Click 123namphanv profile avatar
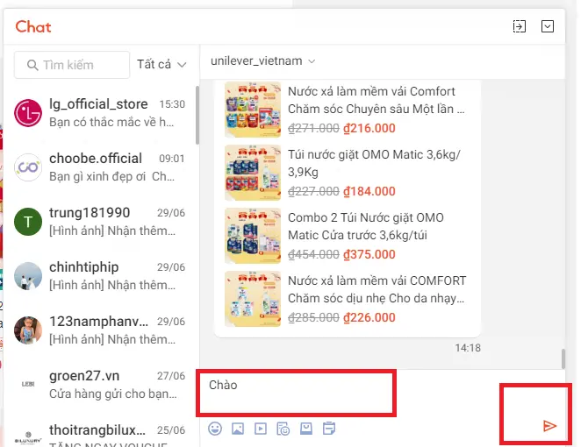This screenshot has height=447, width=588. point(28,330)
